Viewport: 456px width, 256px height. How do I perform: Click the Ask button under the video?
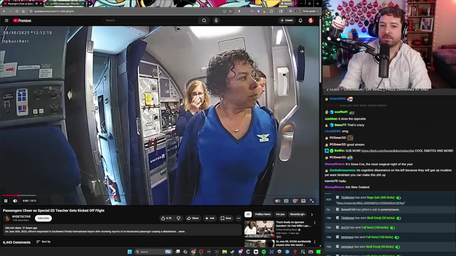coord(209,218)
